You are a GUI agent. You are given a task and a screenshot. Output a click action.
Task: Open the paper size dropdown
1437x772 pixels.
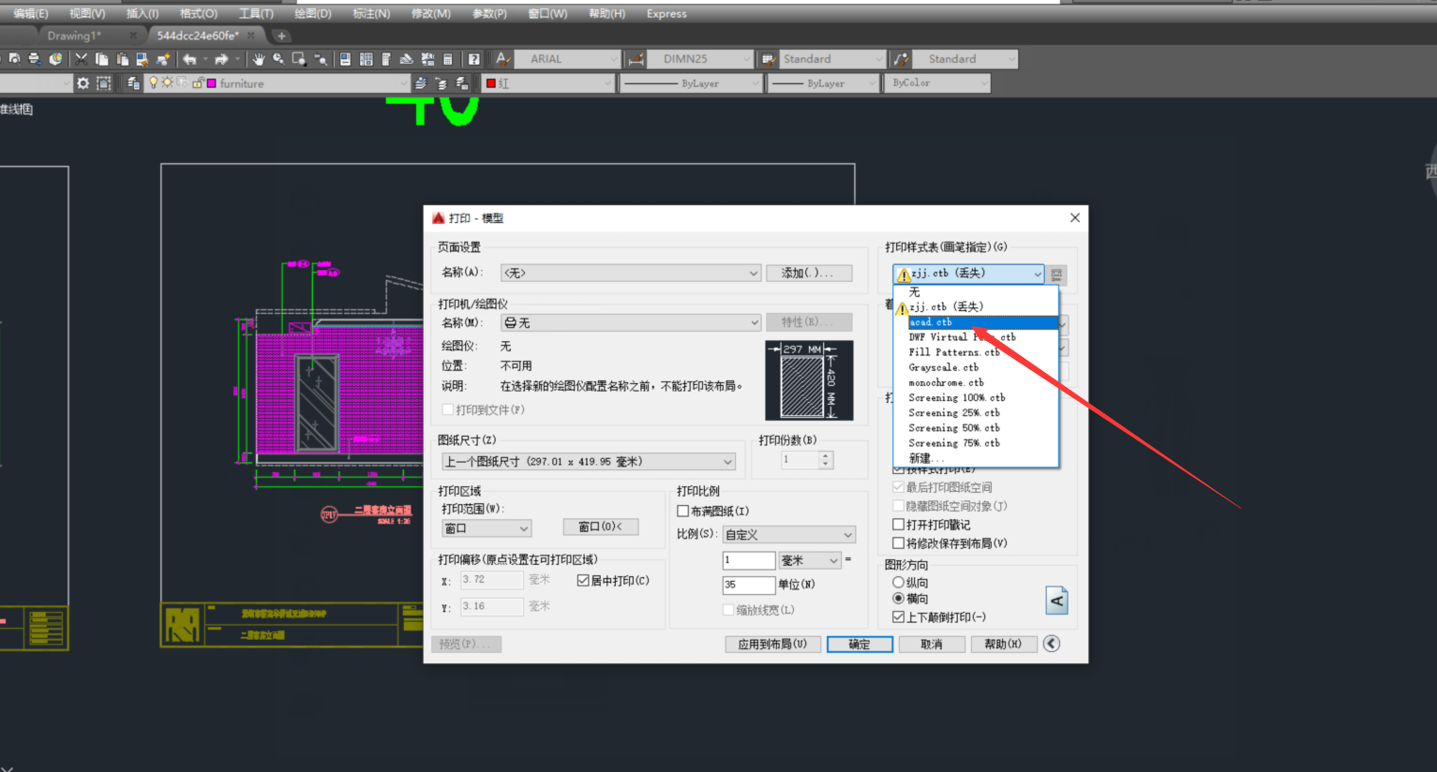click(x=589, y=462)
